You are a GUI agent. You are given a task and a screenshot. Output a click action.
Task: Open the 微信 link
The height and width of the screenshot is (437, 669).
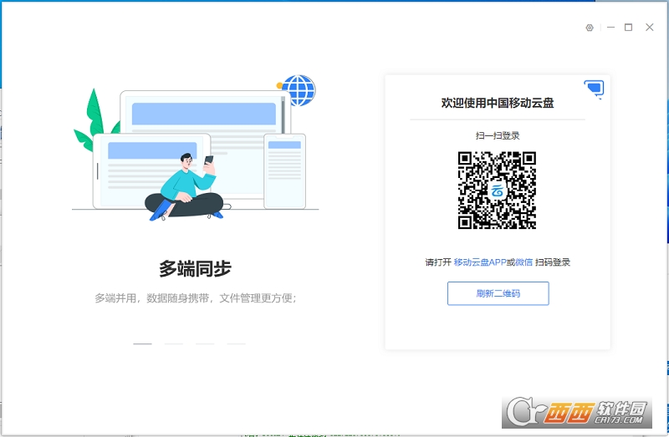click(x=524, y=262)
